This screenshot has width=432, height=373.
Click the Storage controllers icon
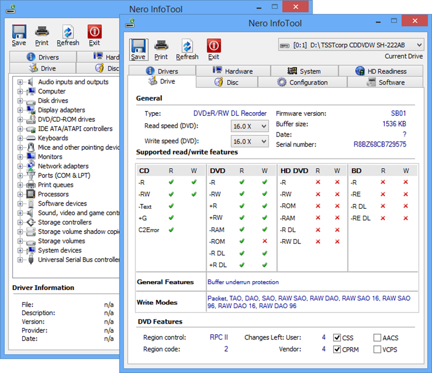(x=31, y=222)
